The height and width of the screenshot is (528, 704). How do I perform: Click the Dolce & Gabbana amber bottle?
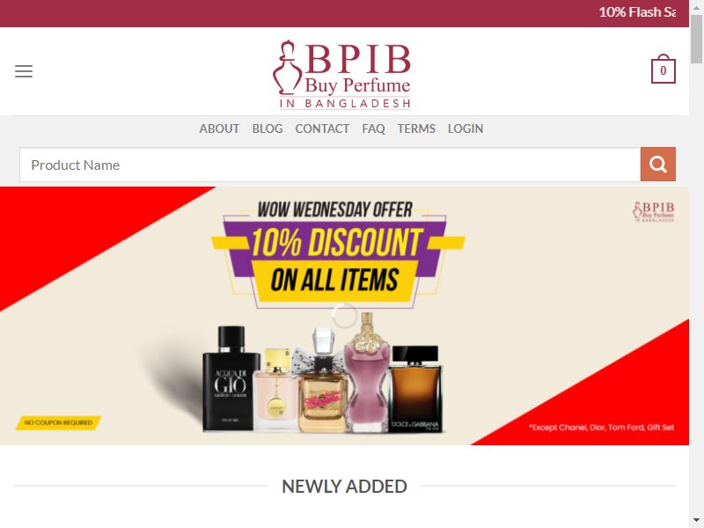[x=415, y=389]
